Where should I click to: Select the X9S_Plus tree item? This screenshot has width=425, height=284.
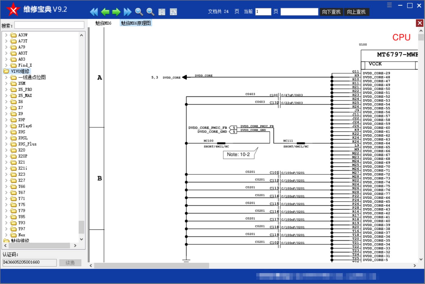tap(27, 144)
